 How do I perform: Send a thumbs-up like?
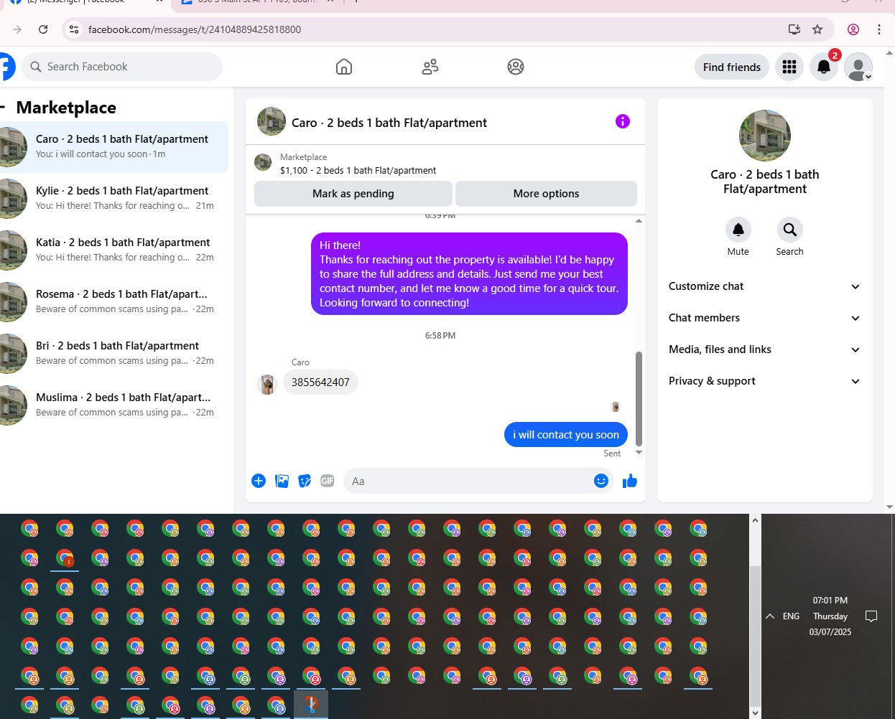[x=630, y=481]
